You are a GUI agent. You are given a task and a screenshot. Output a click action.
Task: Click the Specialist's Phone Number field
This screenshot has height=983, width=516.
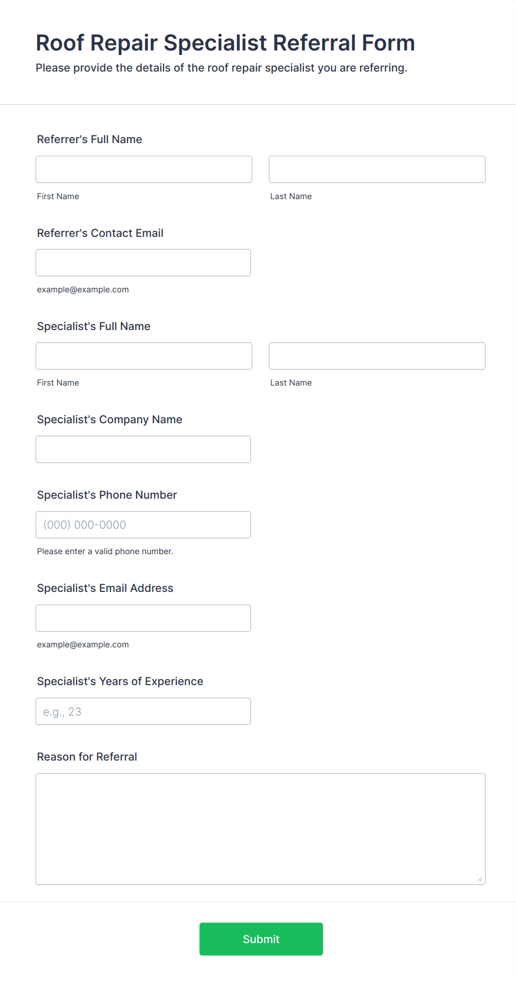tap(143, 524)
